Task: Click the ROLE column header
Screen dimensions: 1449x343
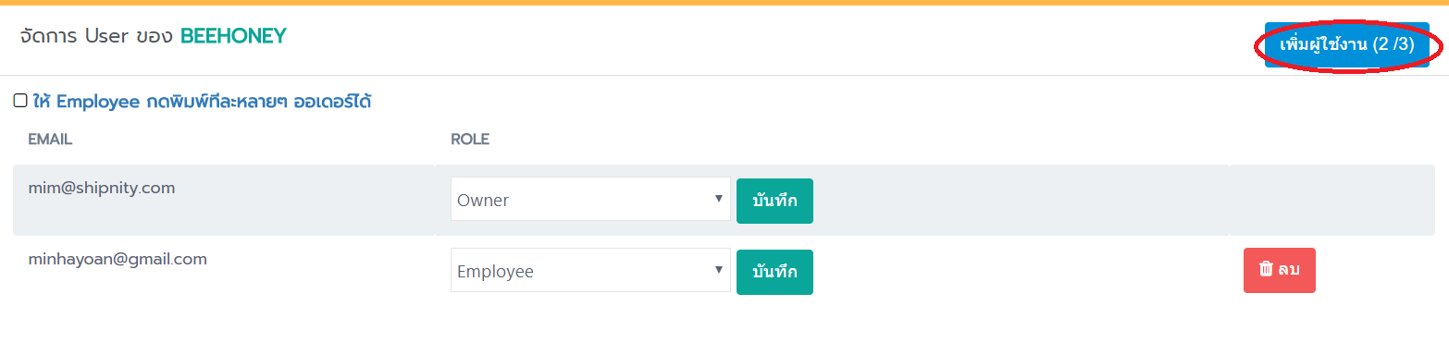Action: tap(470, 140)
